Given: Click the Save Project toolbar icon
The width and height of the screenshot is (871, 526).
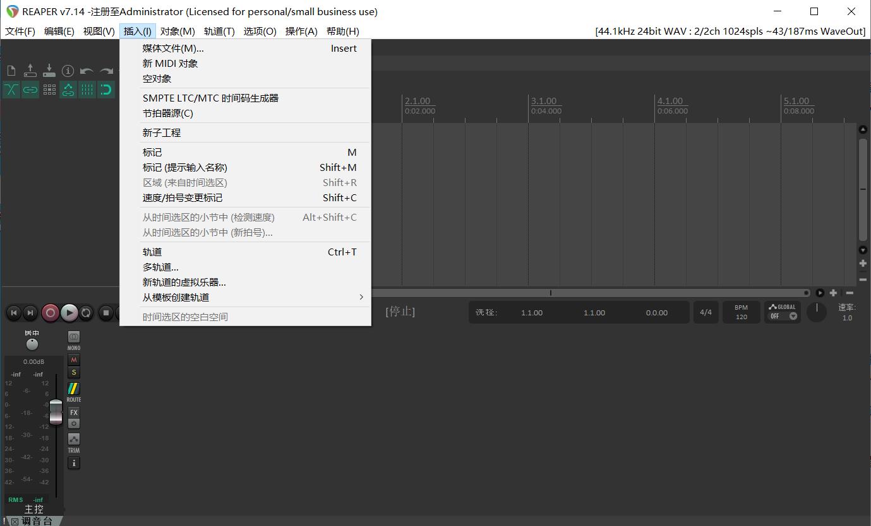Looking at the screenshot, I should coord(49,71).
